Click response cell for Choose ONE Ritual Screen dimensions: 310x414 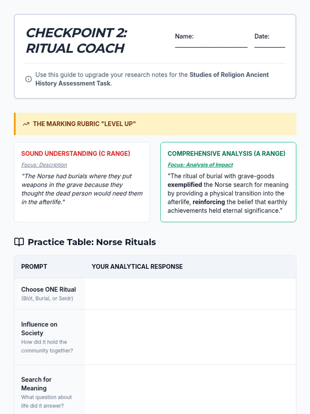(x=190, y=294)
